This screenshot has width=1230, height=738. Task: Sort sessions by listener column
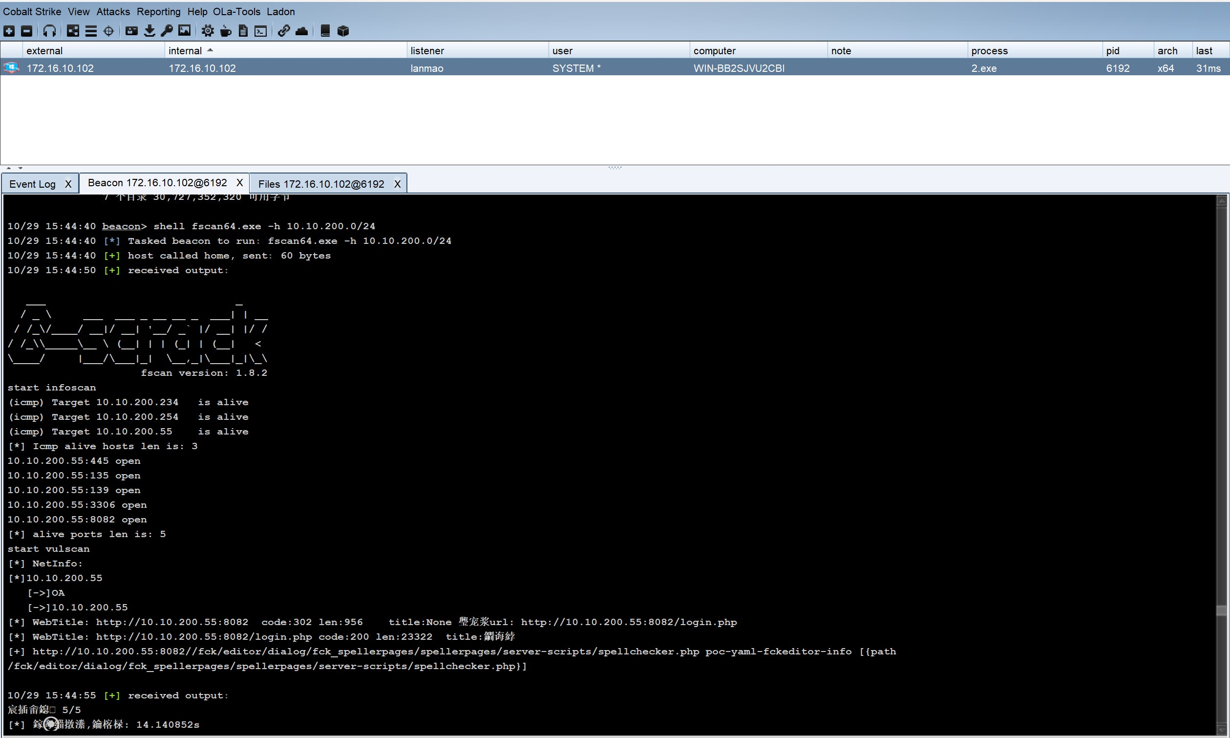pyautogui.click(x=478, y=50)
